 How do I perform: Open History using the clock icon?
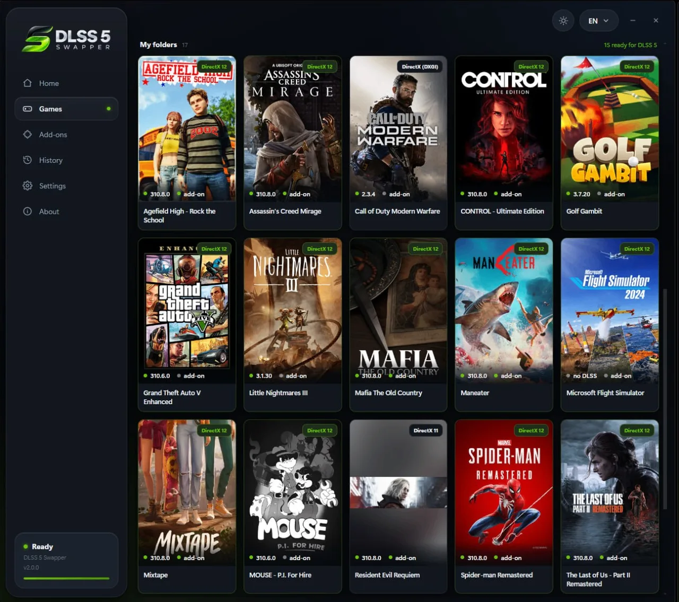click(x=28, y=160)
